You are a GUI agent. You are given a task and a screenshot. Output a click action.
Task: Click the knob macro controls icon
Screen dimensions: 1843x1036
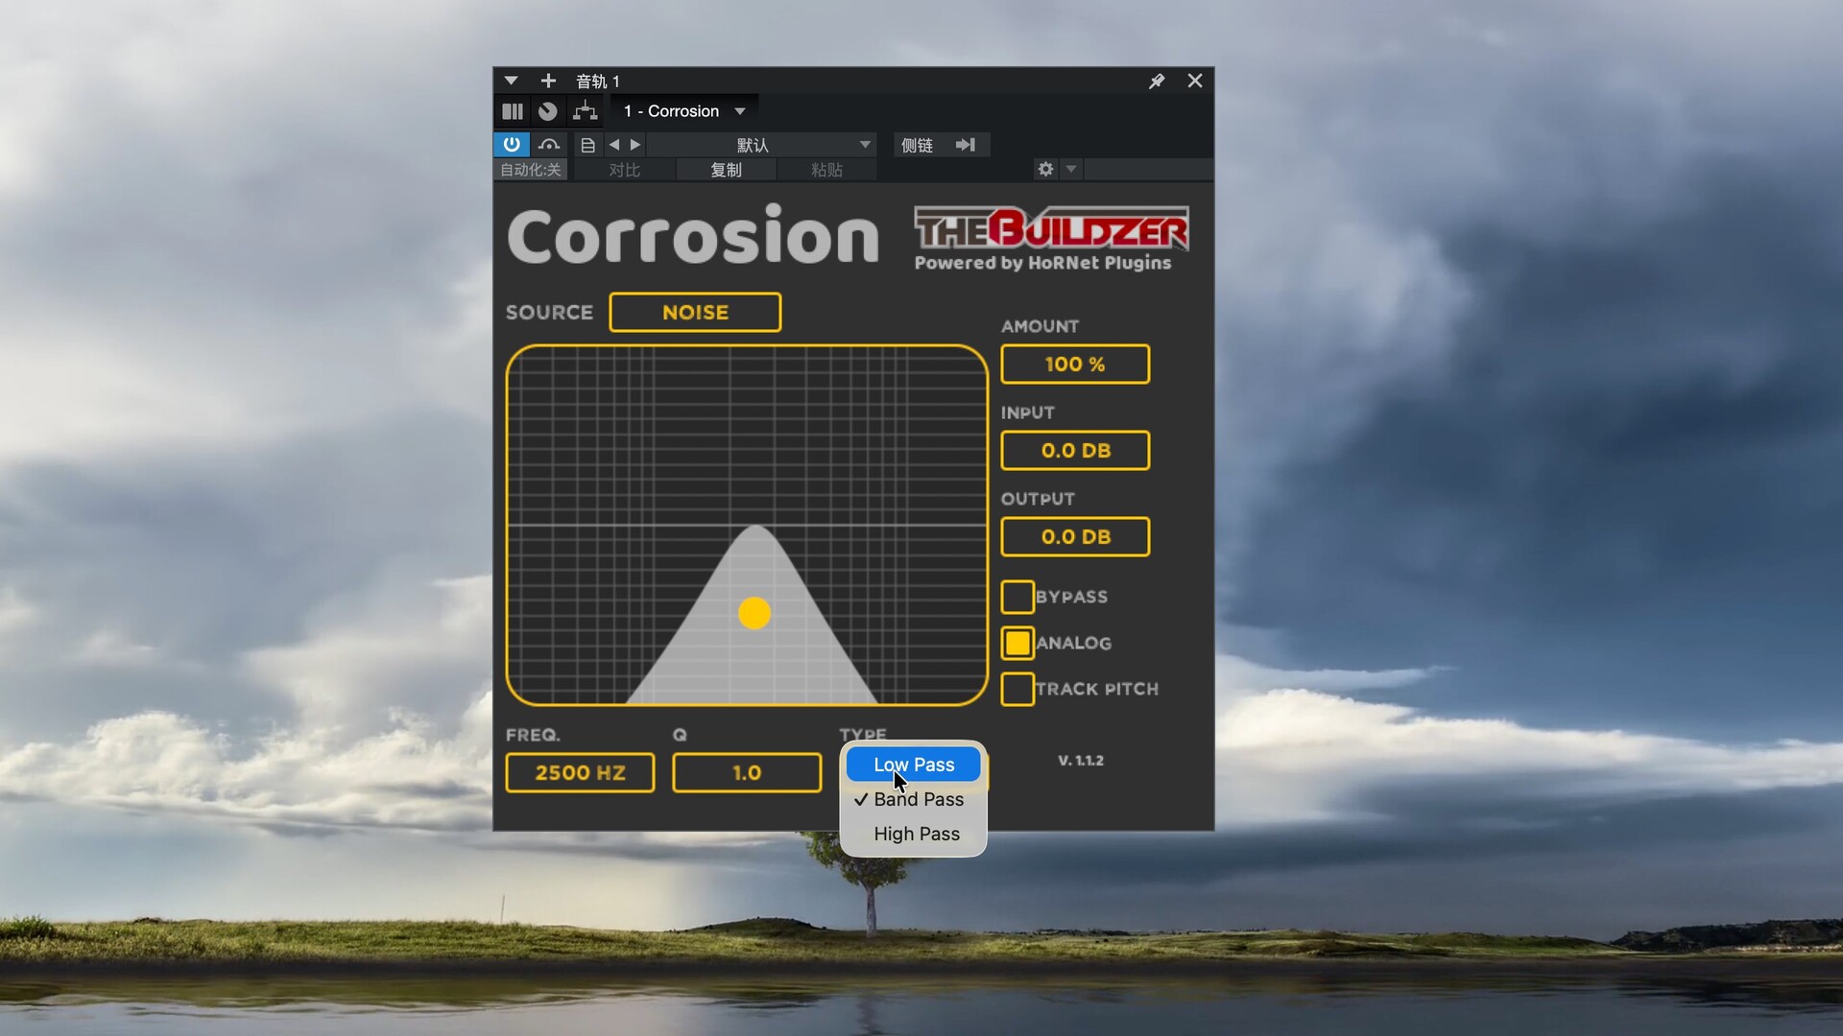tap(548, 111)
